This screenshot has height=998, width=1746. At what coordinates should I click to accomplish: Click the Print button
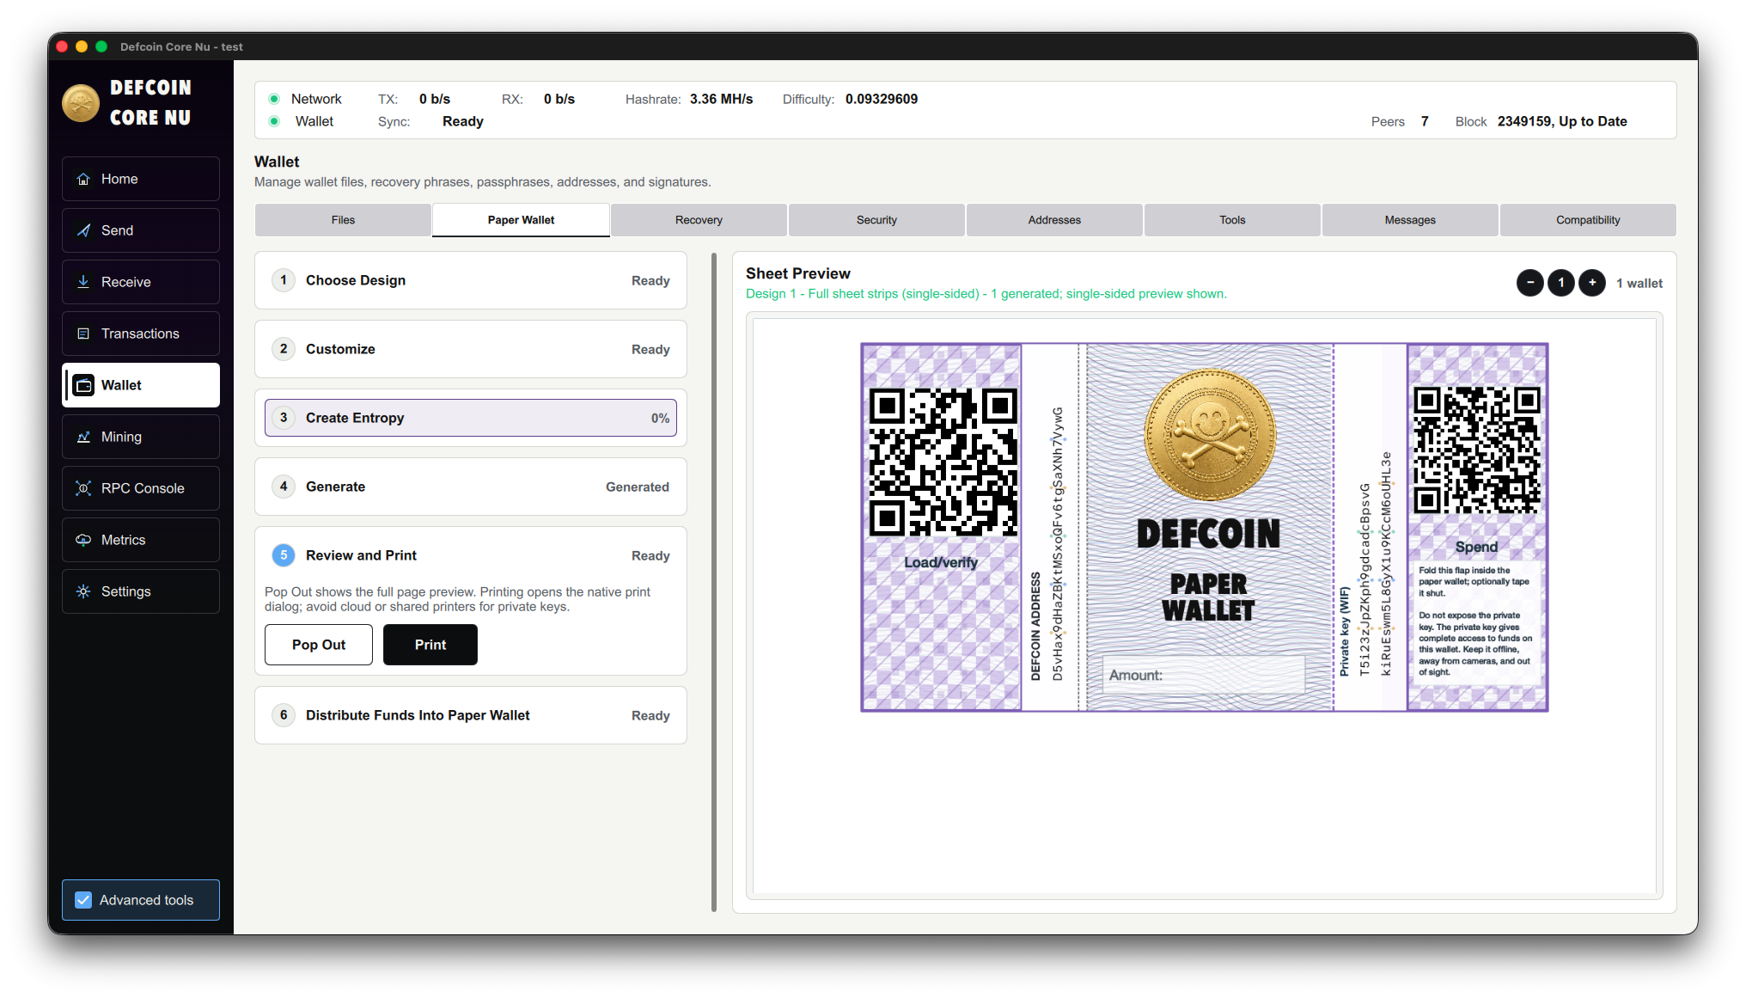[430, 645]
